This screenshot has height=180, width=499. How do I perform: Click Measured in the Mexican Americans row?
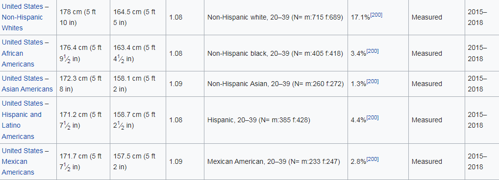427,161
